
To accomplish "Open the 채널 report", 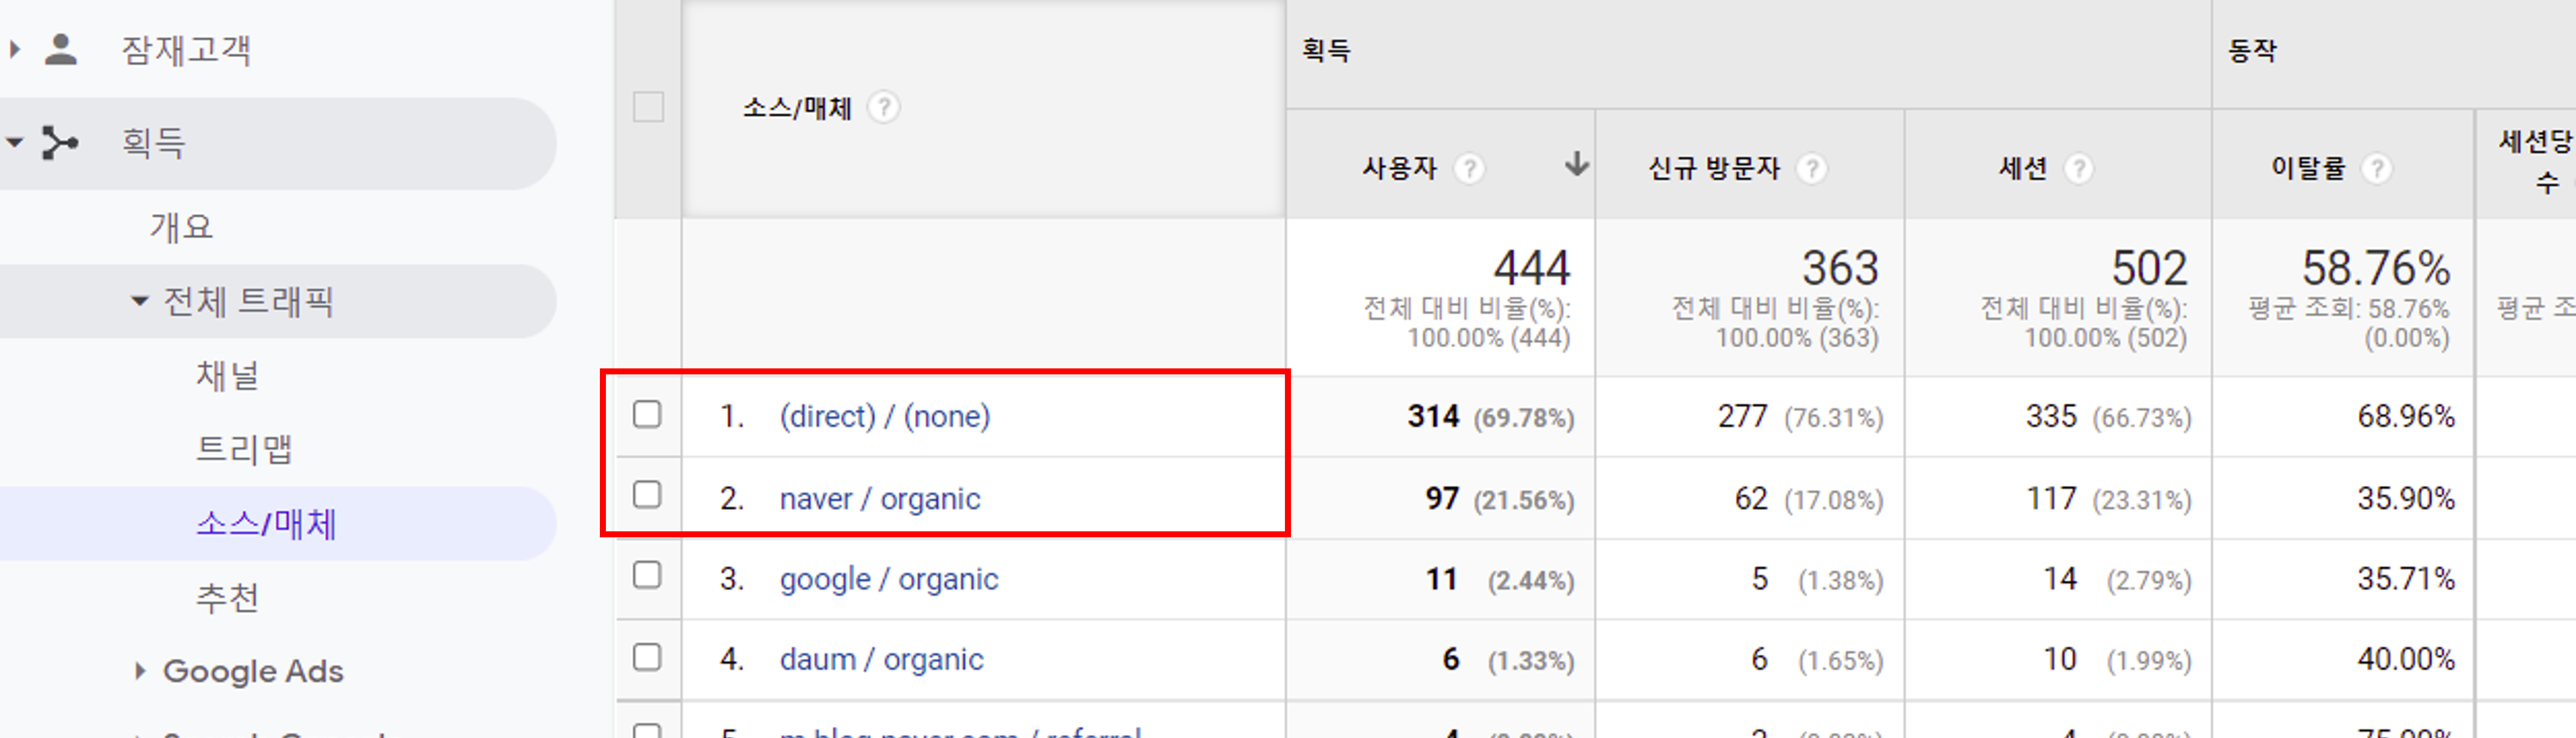I will click(x=227, y=376).
